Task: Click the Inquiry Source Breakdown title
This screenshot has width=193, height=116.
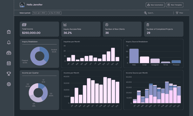Action: point(137,42)
